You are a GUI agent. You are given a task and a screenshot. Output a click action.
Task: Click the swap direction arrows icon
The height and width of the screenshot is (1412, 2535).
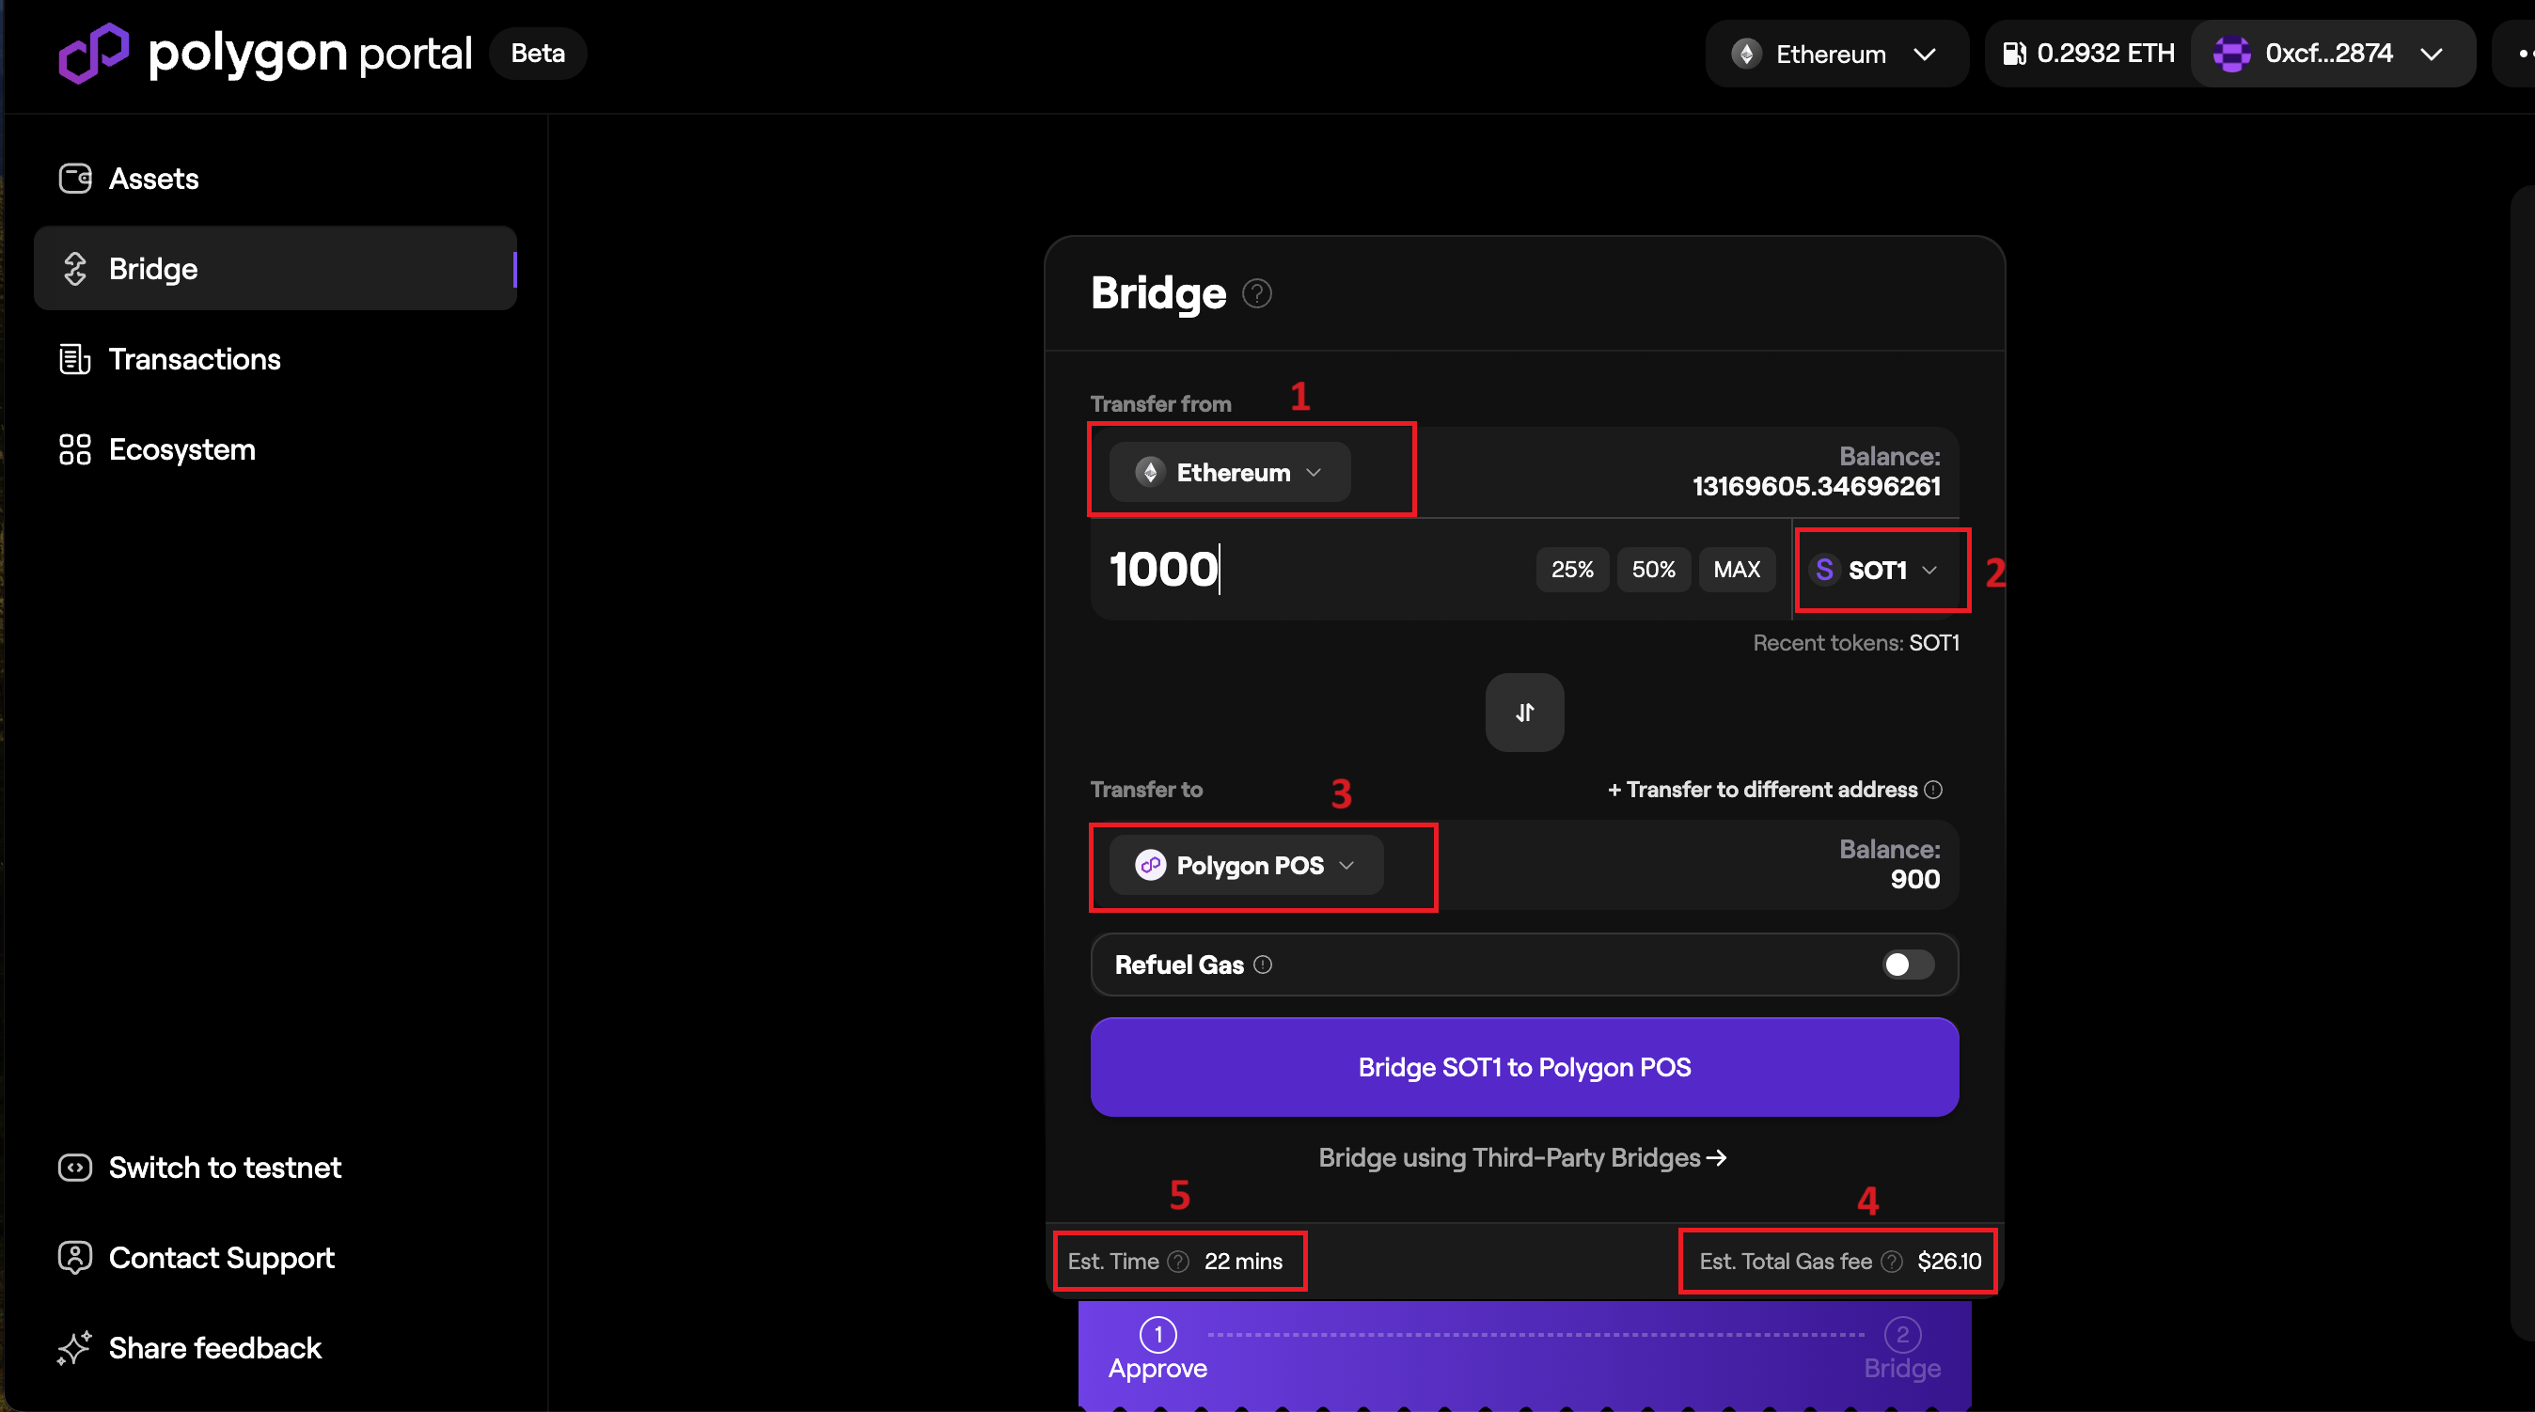point(1524,713)
